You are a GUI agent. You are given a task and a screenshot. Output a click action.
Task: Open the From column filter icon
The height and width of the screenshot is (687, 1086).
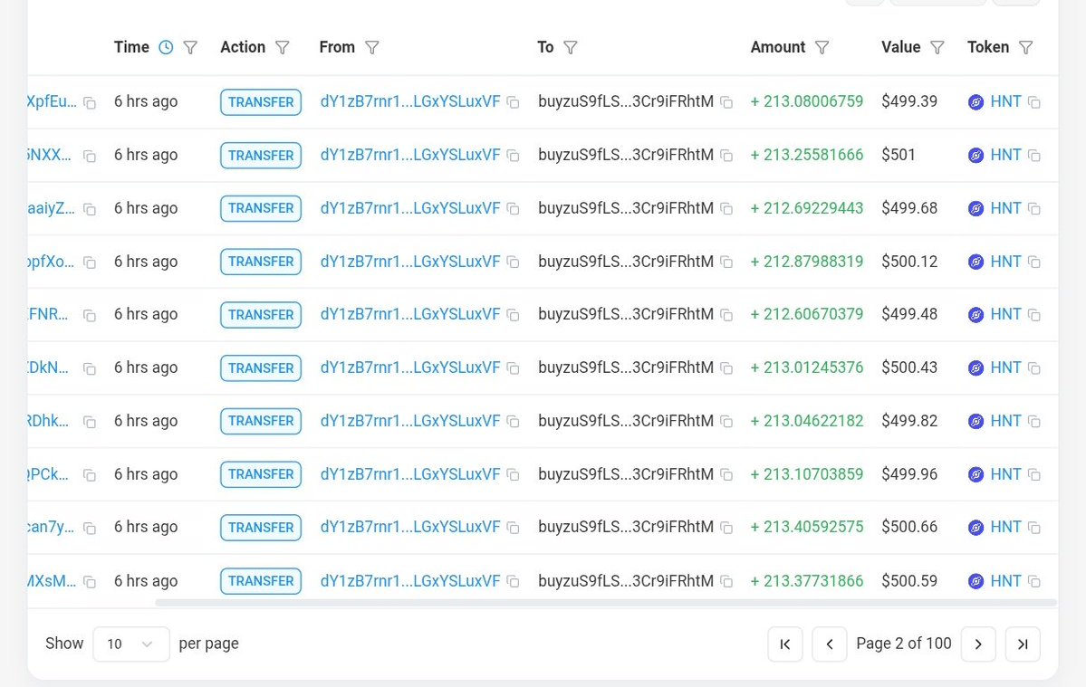point(372,47)
